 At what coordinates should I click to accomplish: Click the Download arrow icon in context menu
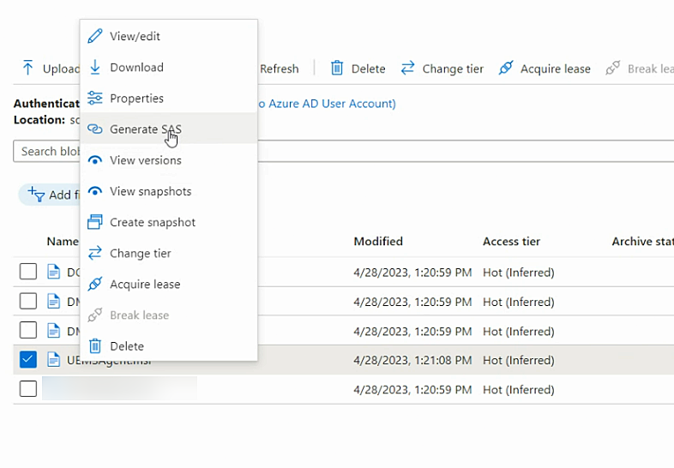[95, 67]
